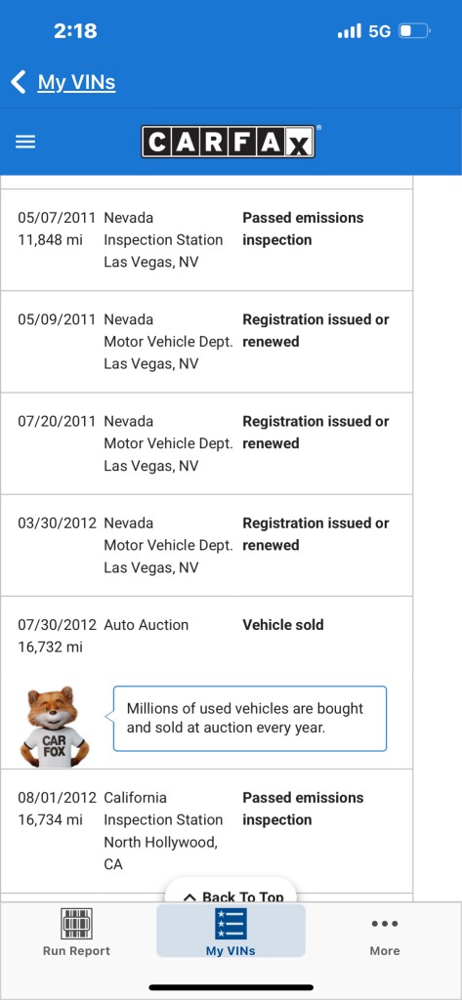This screenshot has width=462, height=1000.
Task: Open the More three-dots icon
Action: coord(385,923)
